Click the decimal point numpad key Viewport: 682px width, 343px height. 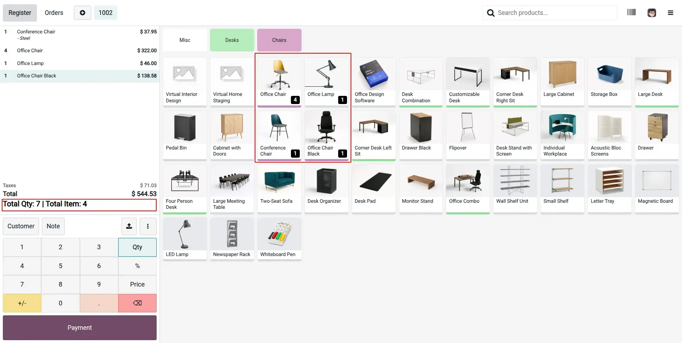pos(99,303)
